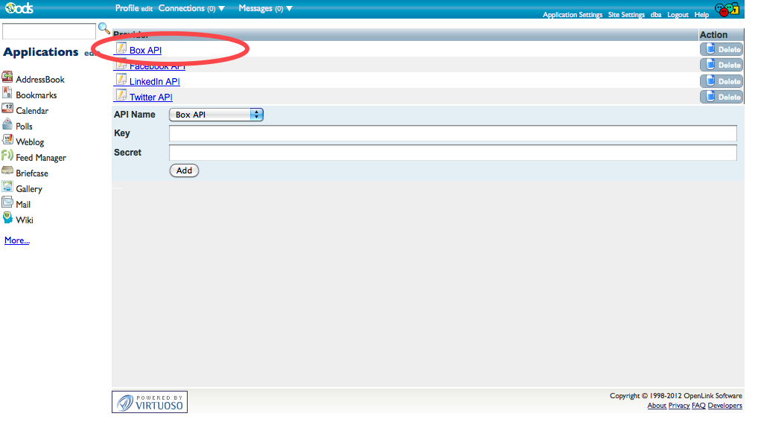
Task: Expand the Messages dropdown menu
Action: point(289,9)
